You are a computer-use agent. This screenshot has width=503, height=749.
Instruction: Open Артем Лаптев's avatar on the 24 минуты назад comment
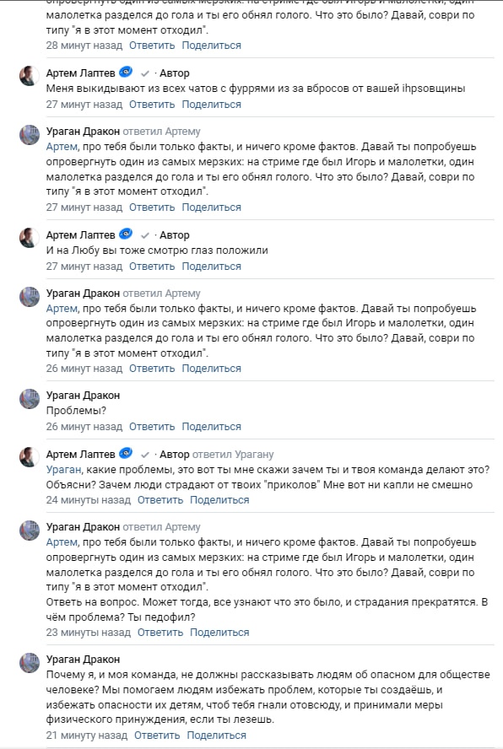(30, 458)
